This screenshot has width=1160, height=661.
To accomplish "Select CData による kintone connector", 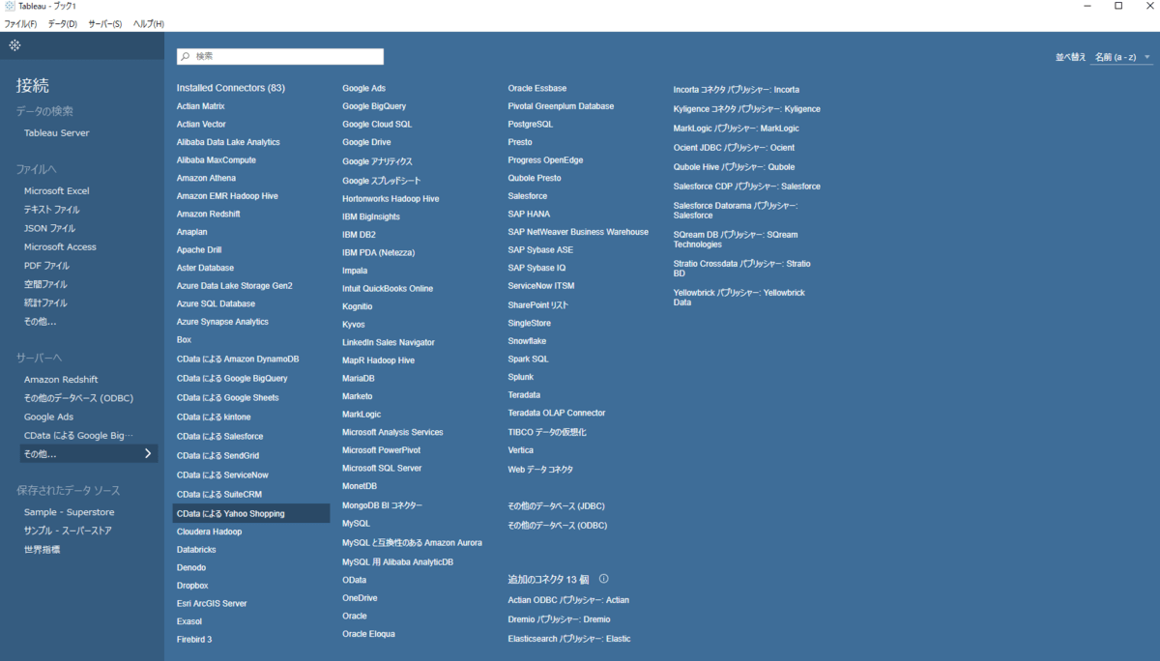I will [214, 417].
